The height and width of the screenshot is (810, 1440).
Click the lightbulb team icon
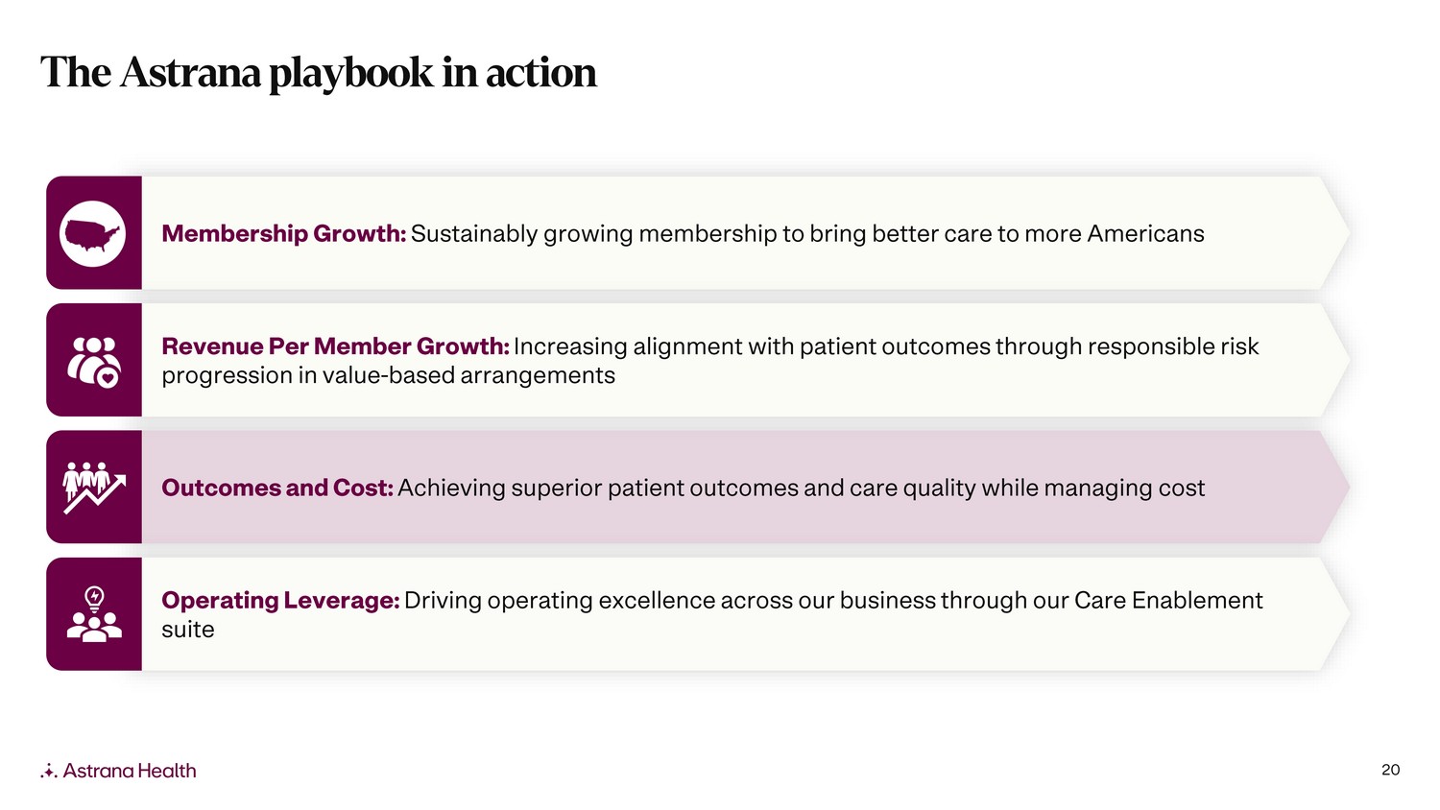(x=94, y=614)
